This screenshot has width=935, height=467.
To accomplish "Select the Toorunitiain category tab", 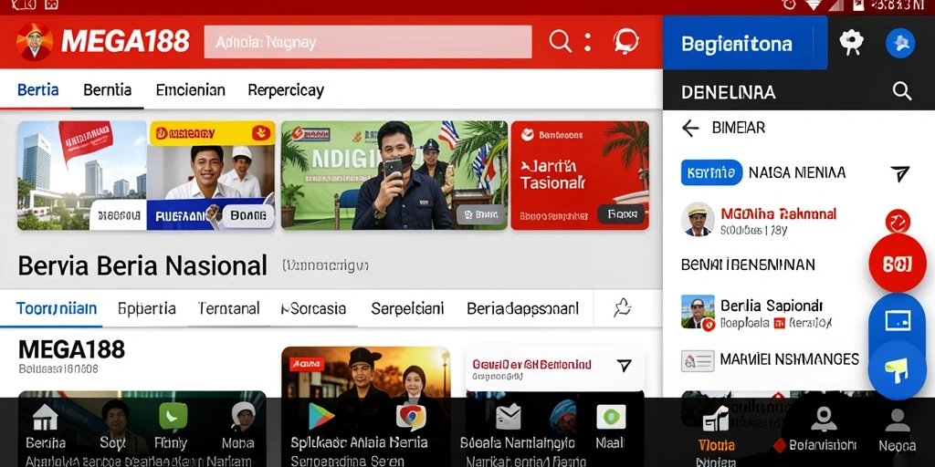I will 56,308.
